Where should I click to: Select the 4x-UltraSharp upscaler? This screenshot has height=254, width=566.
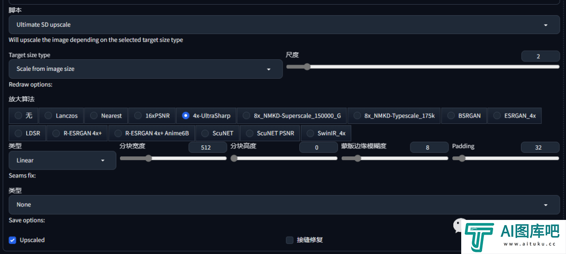[x=206, y=115]
